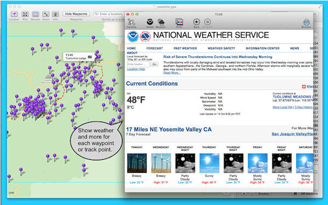The height and width of the screenshot is (205, 328).
Task: Click the '7 Day Forecast' subtitle
Action: point(138,135)
